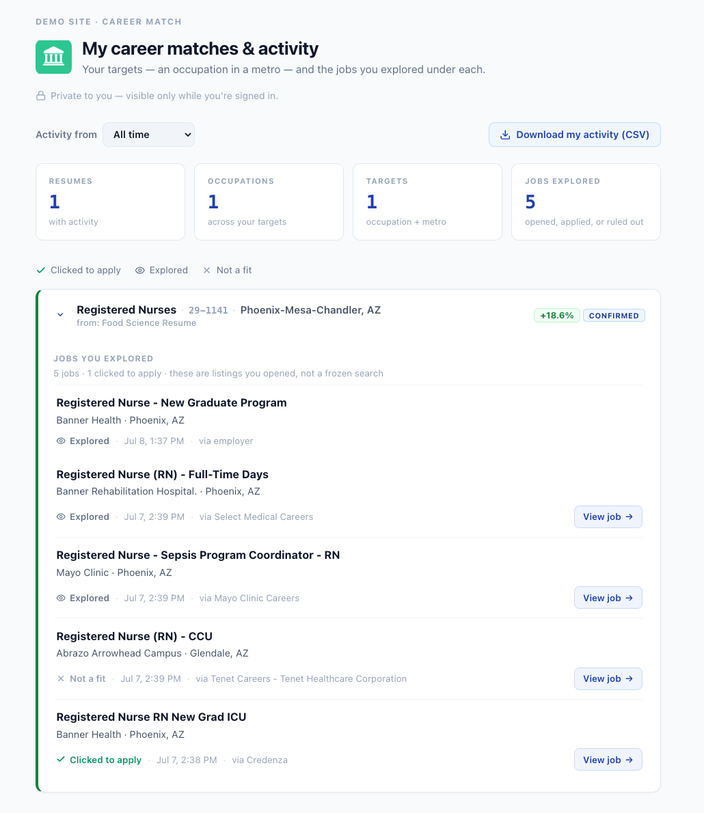Click "from: Food Science Resume" text

137,323
